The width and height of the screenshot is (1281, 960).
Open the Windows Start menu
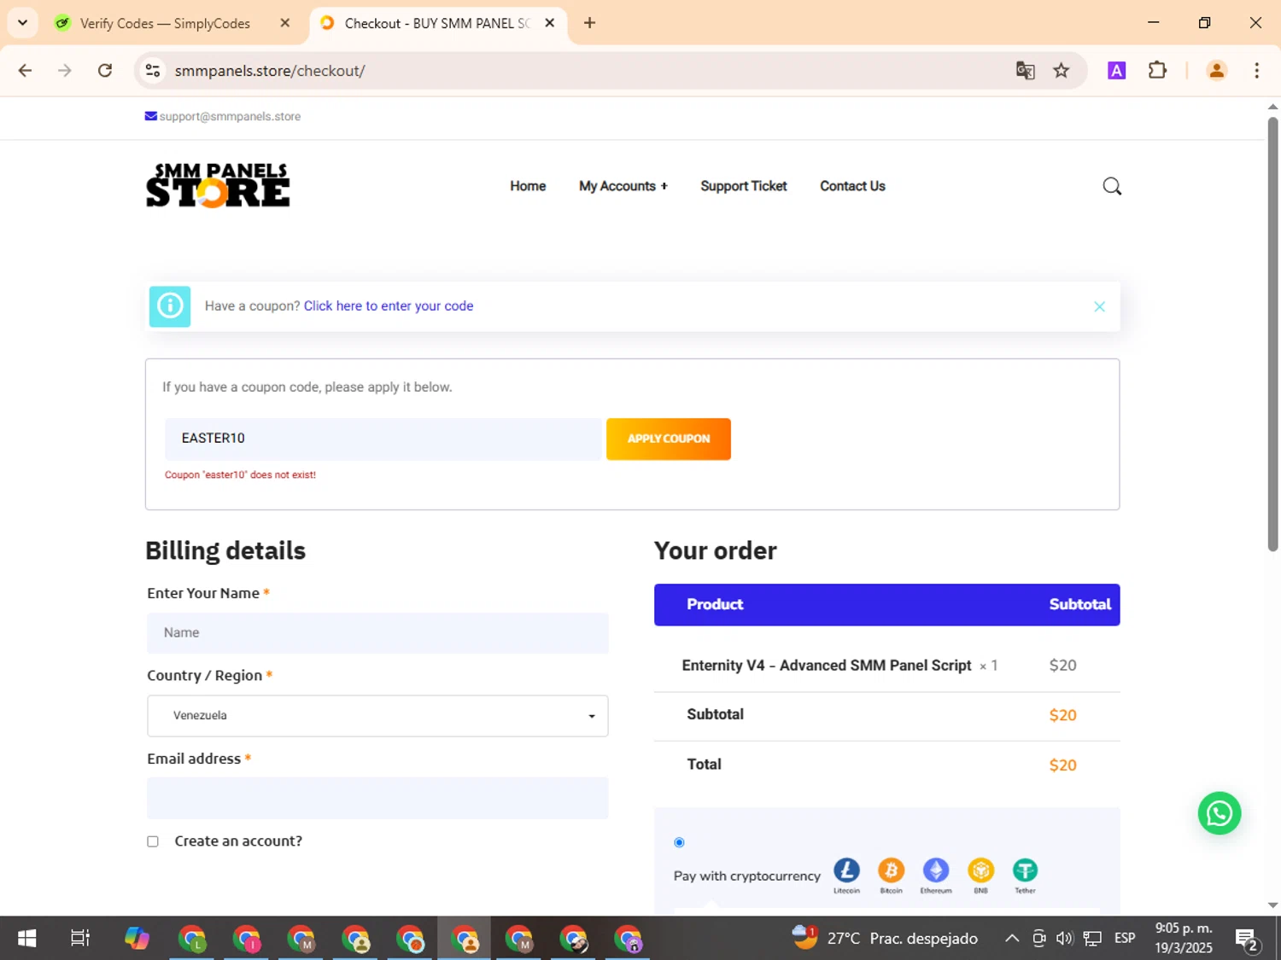tap(26, 939)
